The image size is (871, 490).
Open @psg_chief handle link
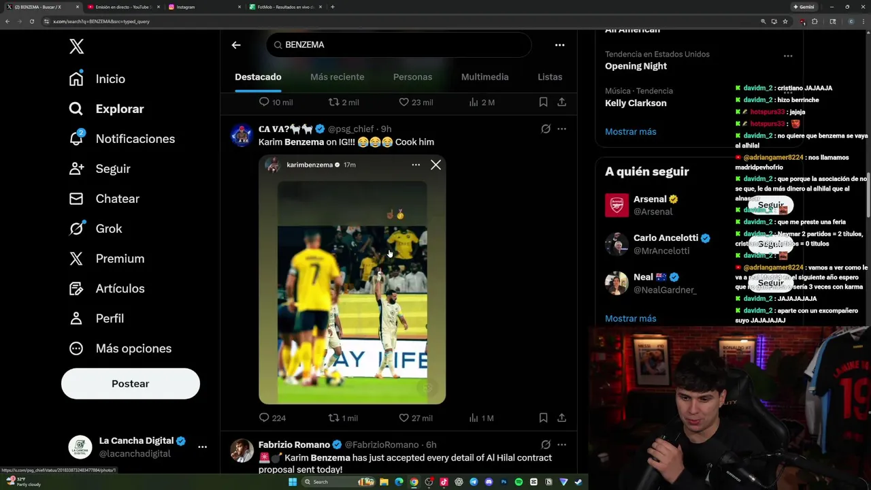pyautogui.click(x=351, y=129)
